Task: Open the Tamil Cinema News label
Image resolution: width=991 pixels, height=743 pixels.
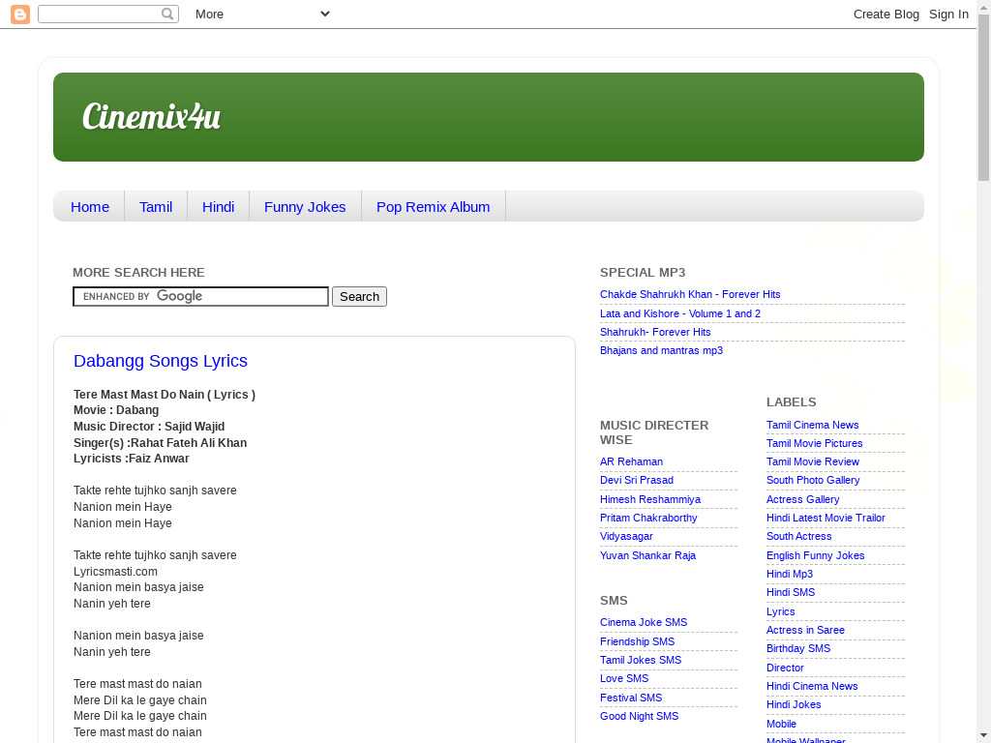Action: pyautogui.click(x=812, y=425)
